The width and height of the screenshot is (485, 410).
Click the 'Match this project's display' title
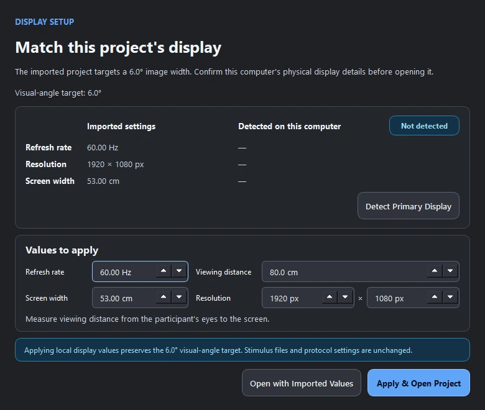[118, 48]
